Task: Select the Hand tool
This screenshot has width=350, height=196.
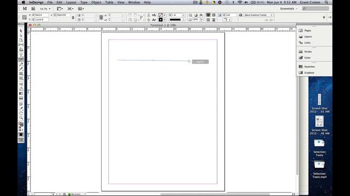Action: coord(21,113)
